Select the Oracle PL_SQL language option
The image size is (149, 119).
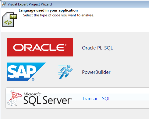pos(97,48)
